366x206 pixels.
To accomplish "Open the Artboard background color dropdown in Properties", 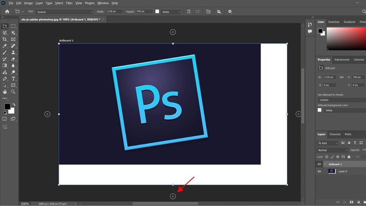I will [x=345, y=110].
